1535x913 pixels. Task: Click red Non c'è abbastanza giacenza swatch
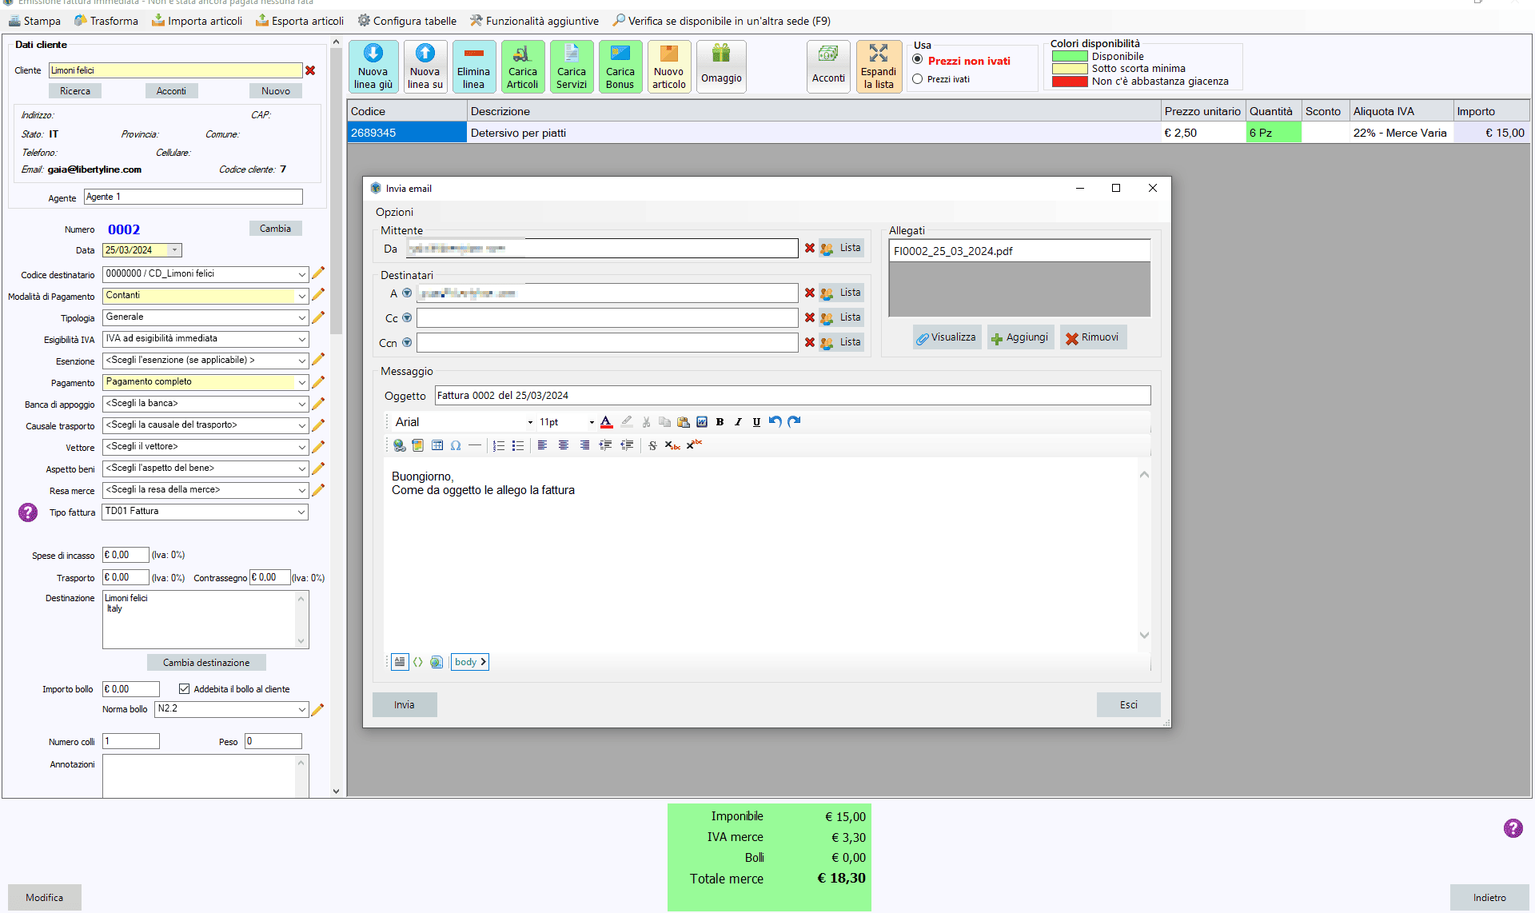pyautogui.click(x=1069, y=82)
